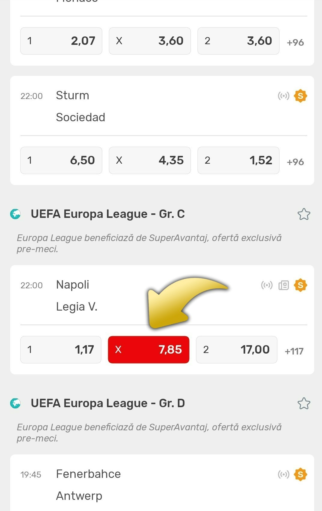Tap the SuperAvantaj badge on Fenerbahce match
The width and height of the screenshot is (322, 511).
[300, 474]
